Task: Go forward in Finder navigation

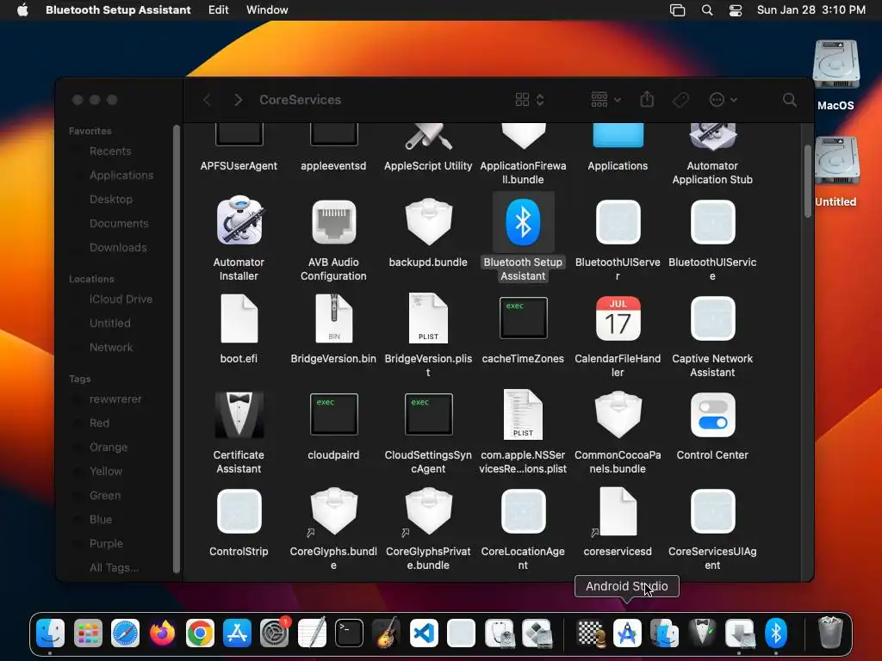Action: (x=238, y=100)
